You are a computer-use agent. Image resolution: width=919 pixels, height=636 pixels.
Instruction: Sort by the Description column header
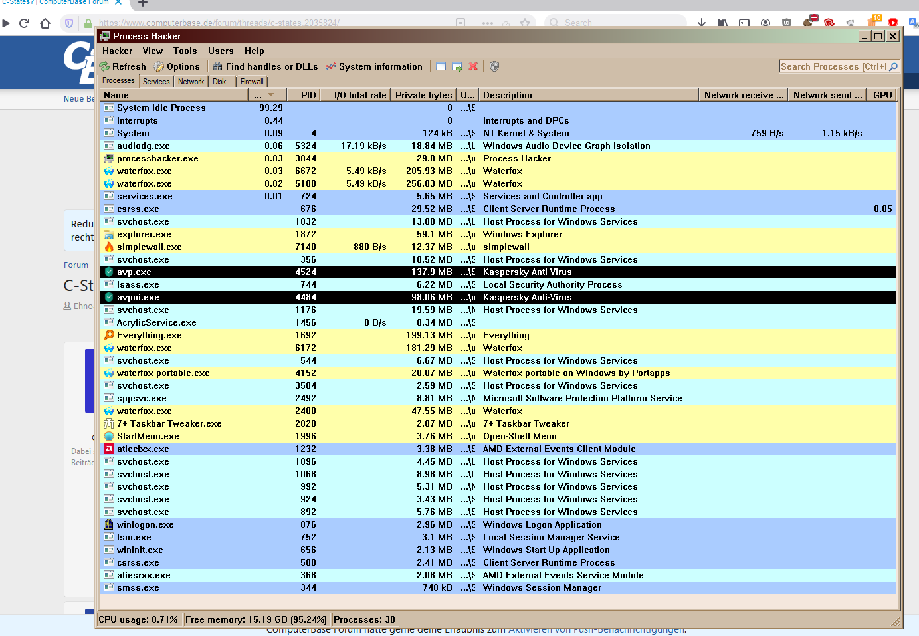(x=589, y=95)
